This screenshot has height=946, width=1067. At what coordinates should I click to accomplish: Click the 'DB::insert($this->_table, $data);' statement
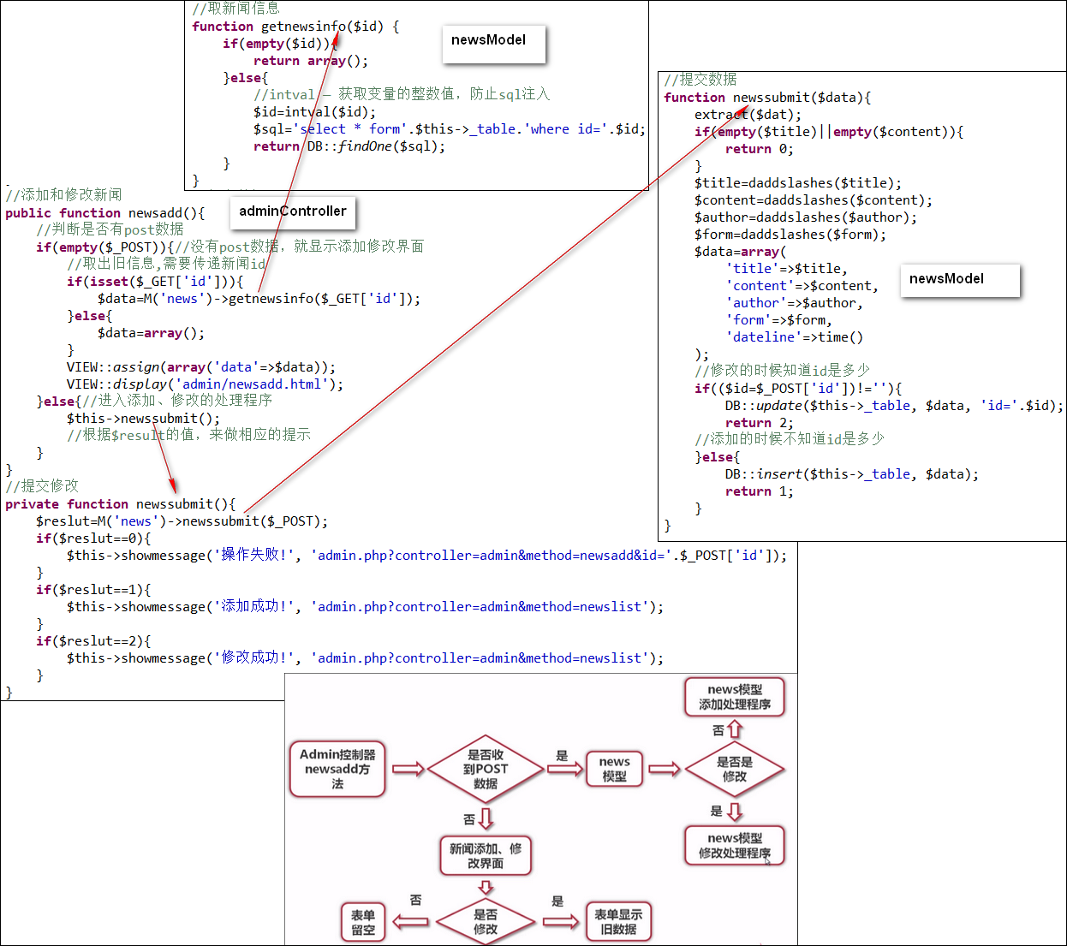(852, 474)
